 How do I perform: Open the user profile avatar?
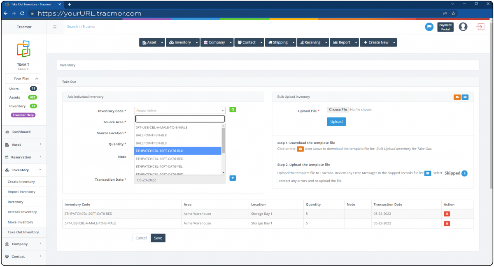[463, 27]
